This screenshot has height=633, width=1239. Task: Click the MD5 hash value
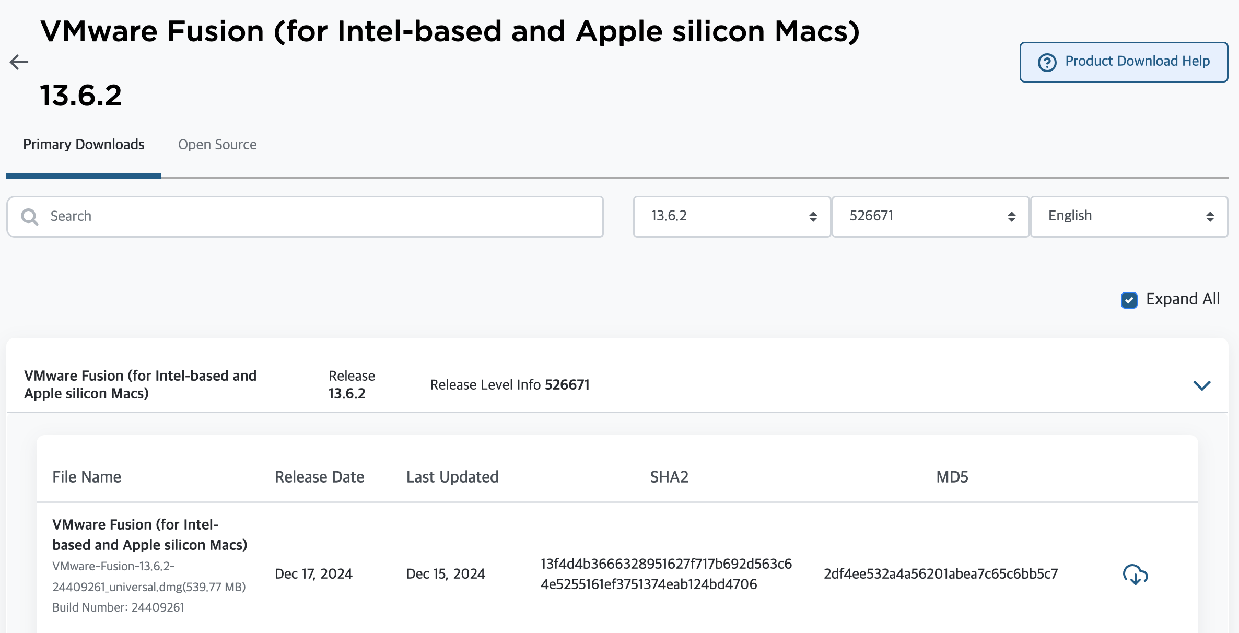[x=941, y=574]
